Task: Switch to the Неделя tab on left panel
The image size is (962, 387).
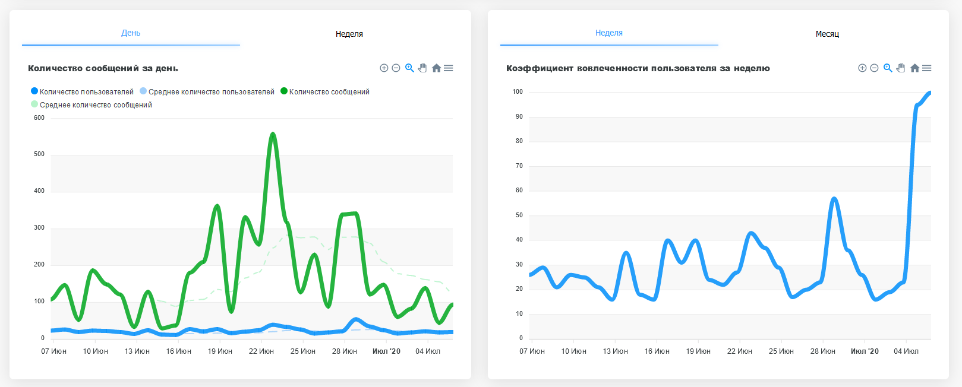Action: pos(349,34)
